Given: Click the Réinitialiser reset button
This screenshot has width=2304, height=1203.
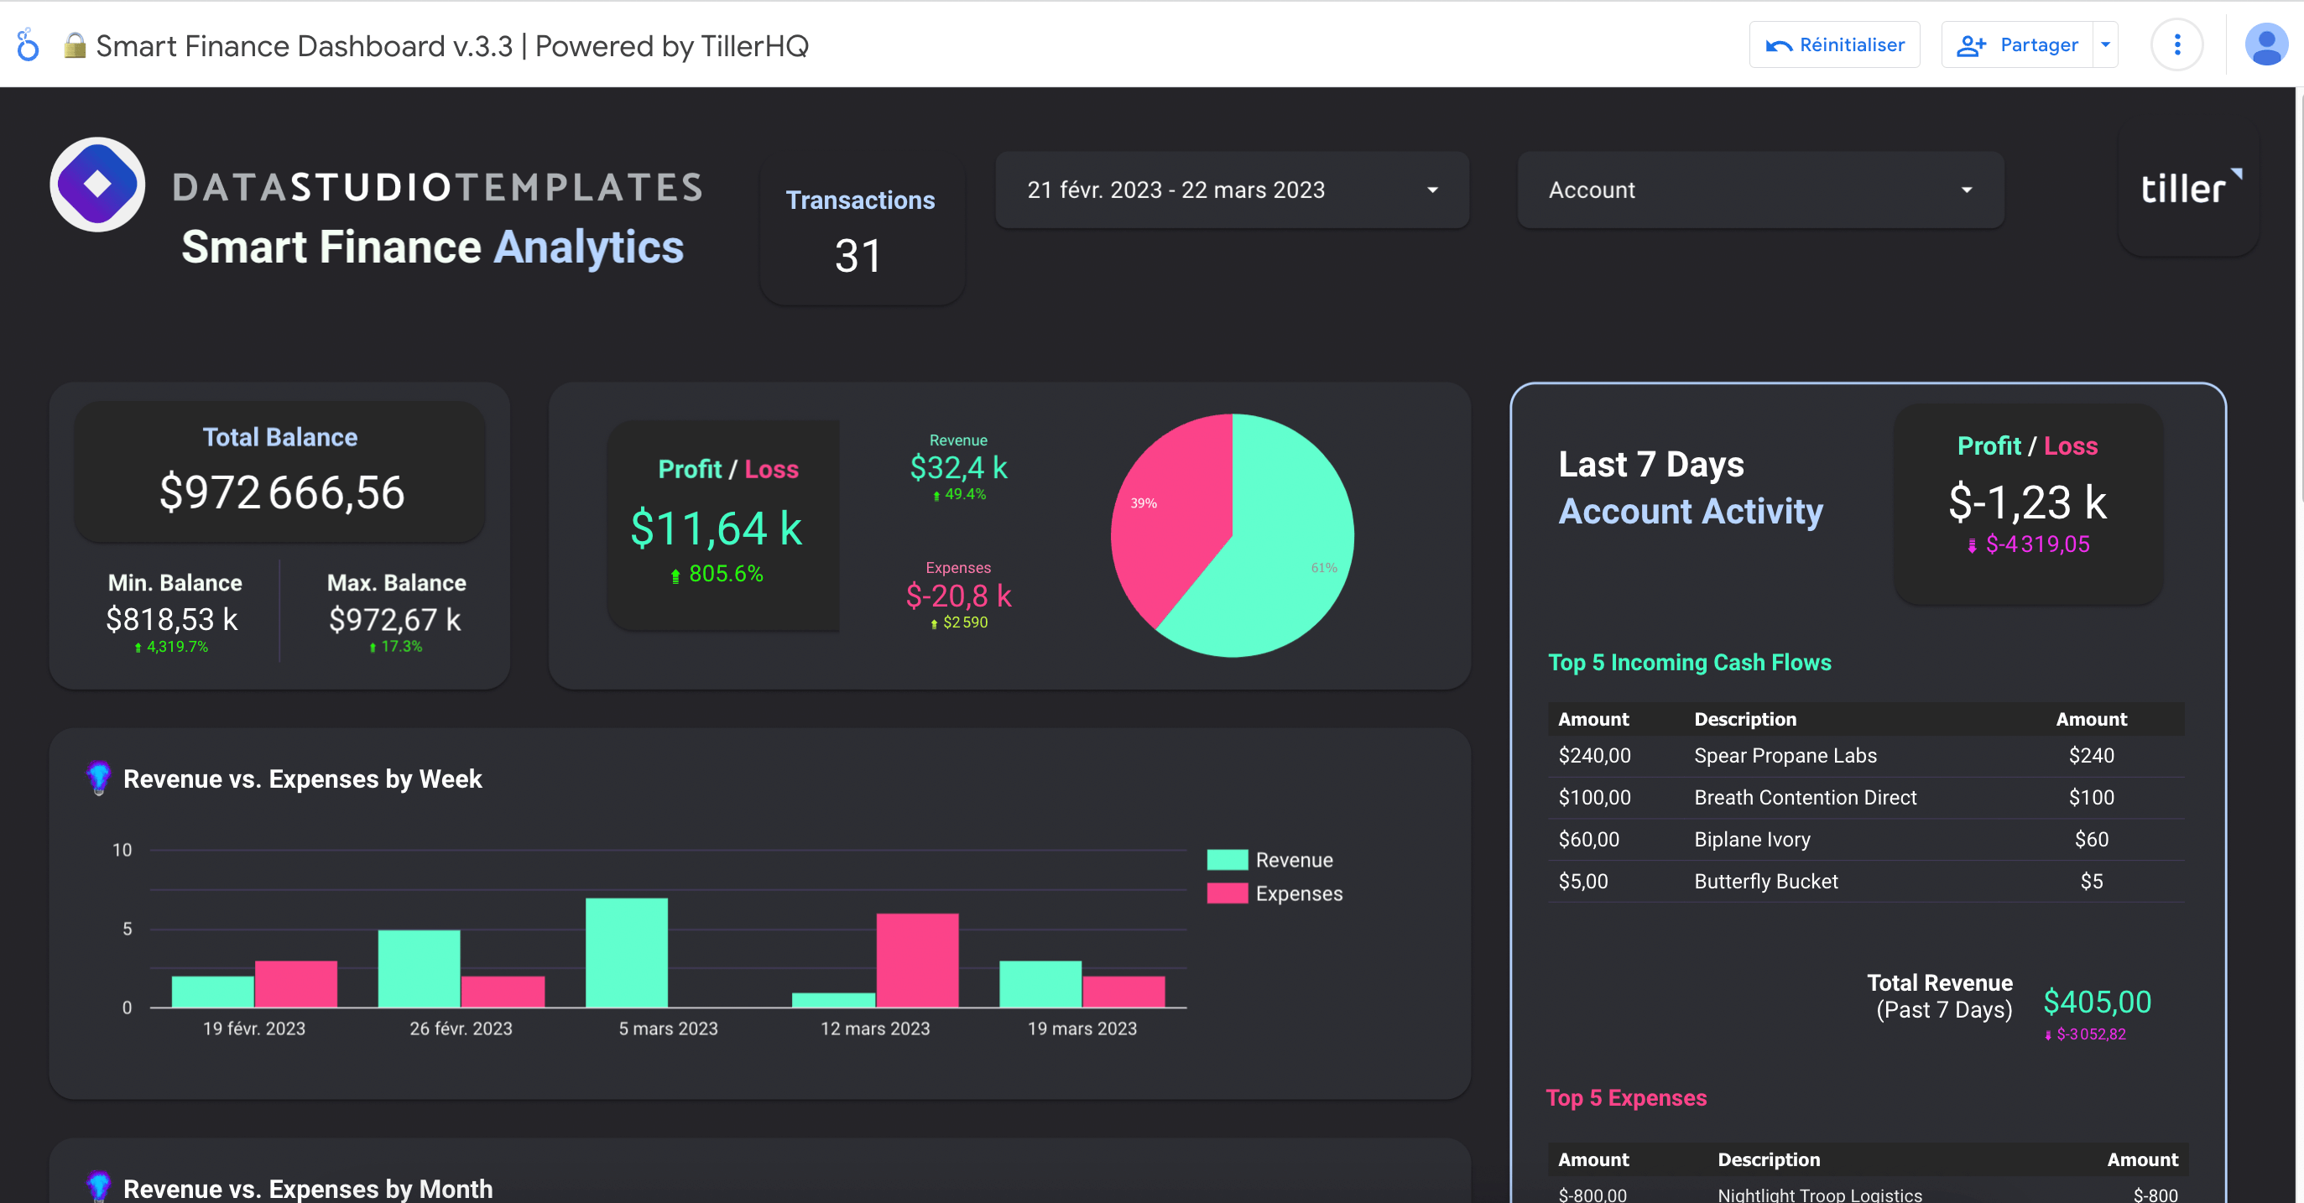Looking at the screenshot, I should pos(1834,44).
